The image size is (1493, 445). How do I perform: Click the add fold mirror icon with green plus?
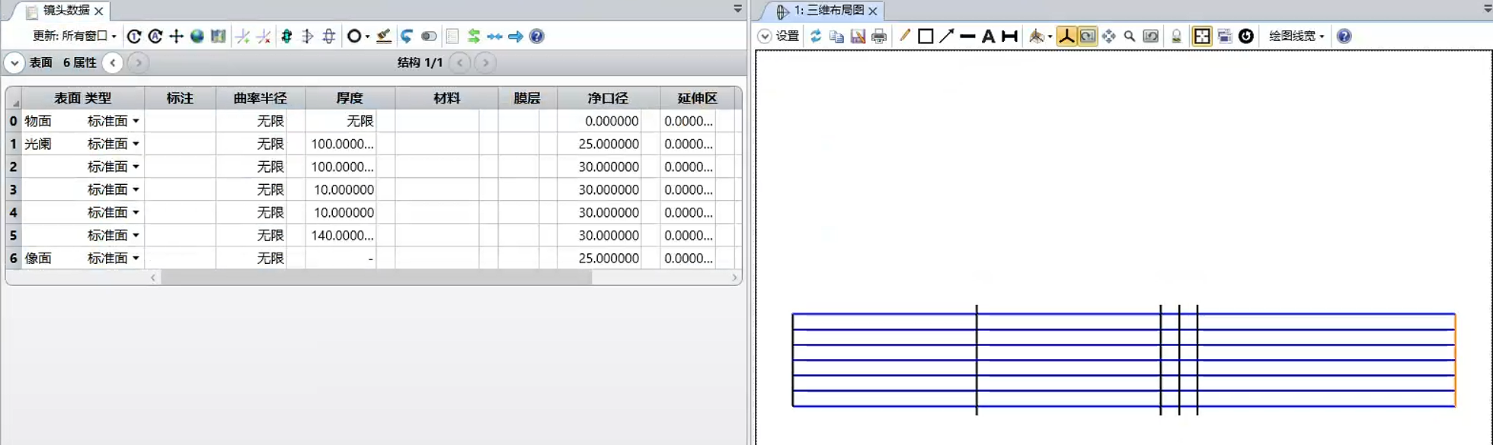point(243,36)
